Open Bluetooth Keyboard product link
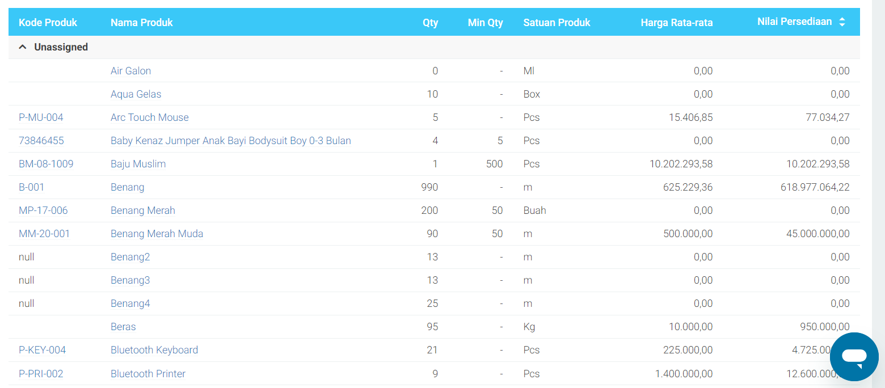This screenshot has height=388, width=885. (x=154, y=350)
